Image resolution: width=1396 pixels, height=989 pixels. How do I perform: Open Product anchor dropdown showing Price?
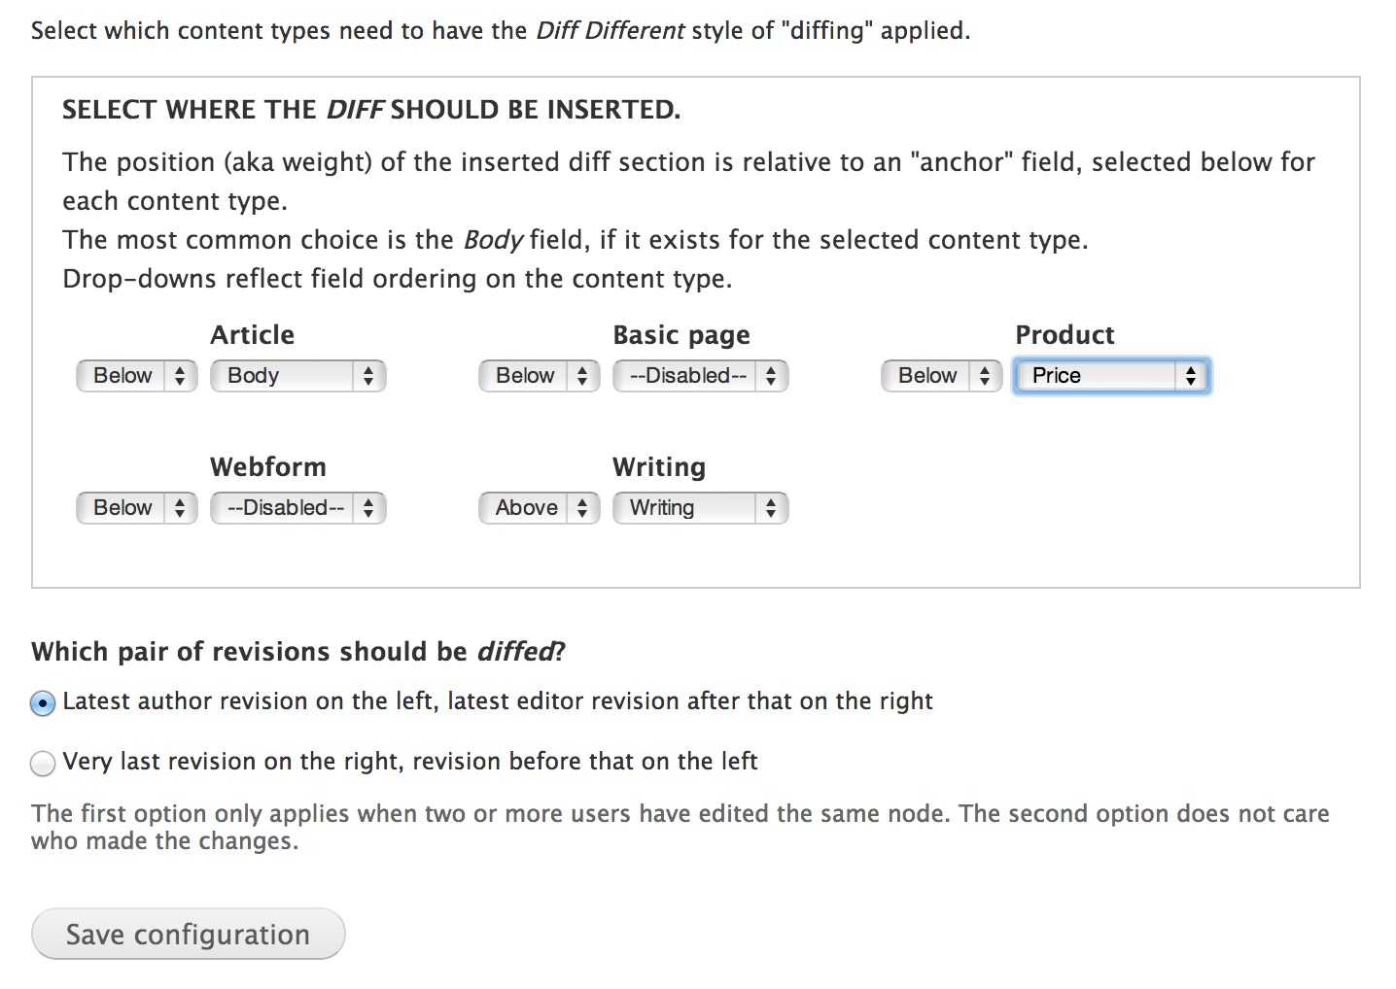1112,376
